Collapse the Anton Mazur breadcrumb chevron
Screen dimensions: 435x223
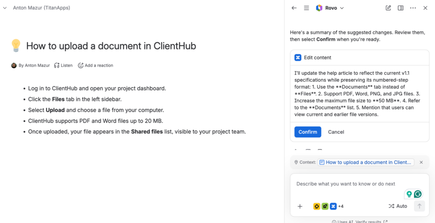coord(4,8)
